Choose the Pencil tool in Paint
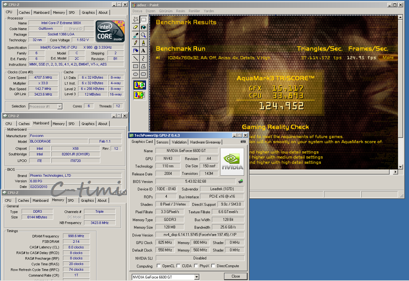The height and width of the screenshot is (281, 409). coord(136,43)
